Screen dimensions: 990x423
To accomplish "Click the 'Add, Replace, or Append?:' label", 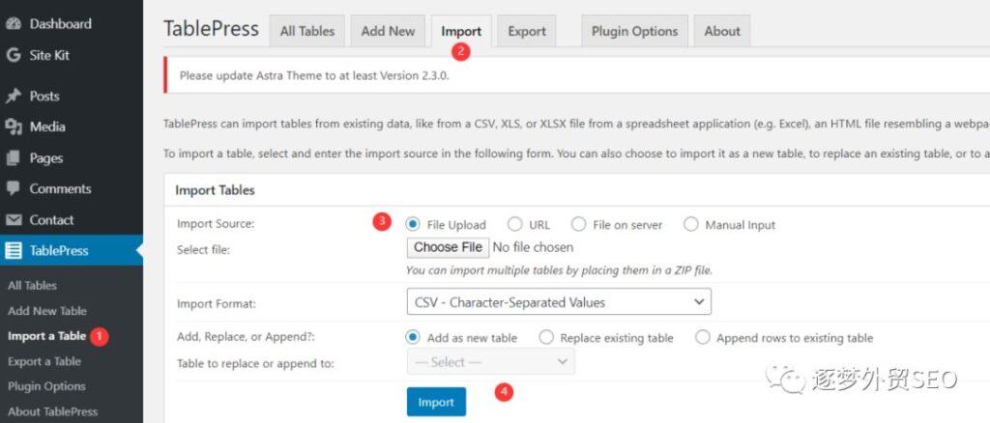I will pyautogui.click(x=246, y=337).
